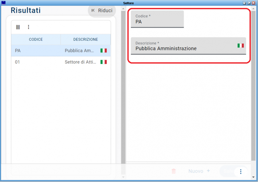Open results table three-dot options menu
The image size is (258, 182).
[28, 27]
